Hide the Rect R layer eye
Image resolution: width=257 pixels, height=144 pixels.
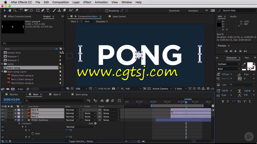point(3,110)
